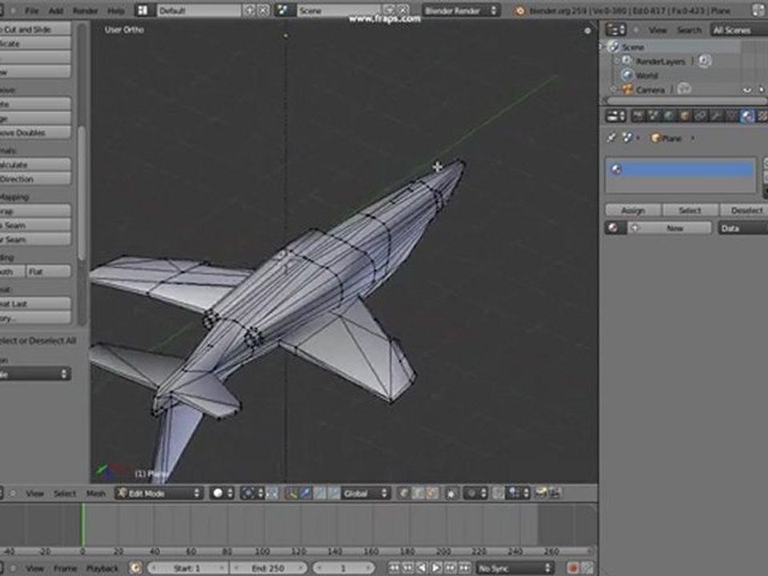The height and width of the screenshot is (576, 768).
Task: Click the Assign material button
Action: pos(634,210)
